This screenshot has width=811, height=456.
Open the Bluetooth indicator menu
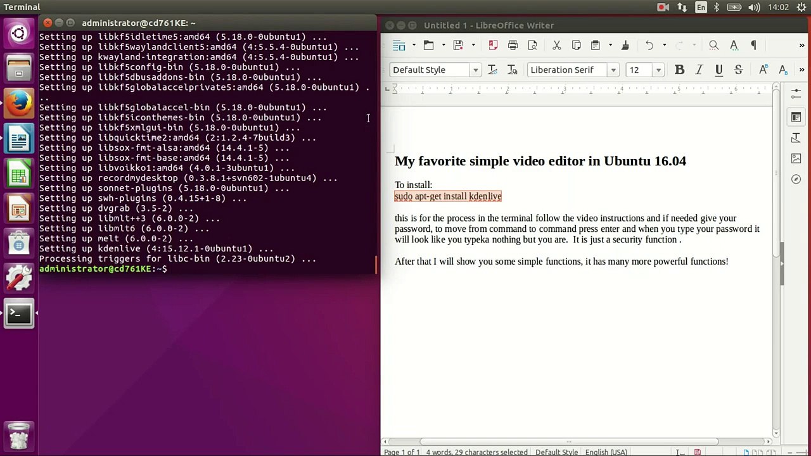tap(717, 7)
